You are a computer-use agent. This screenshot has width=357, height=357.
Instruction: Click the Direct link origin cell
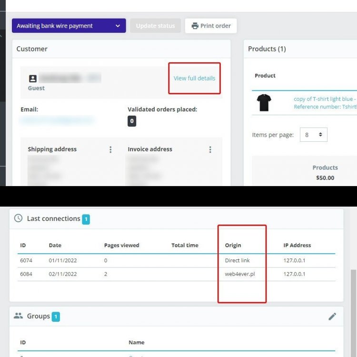coord(237,260)
